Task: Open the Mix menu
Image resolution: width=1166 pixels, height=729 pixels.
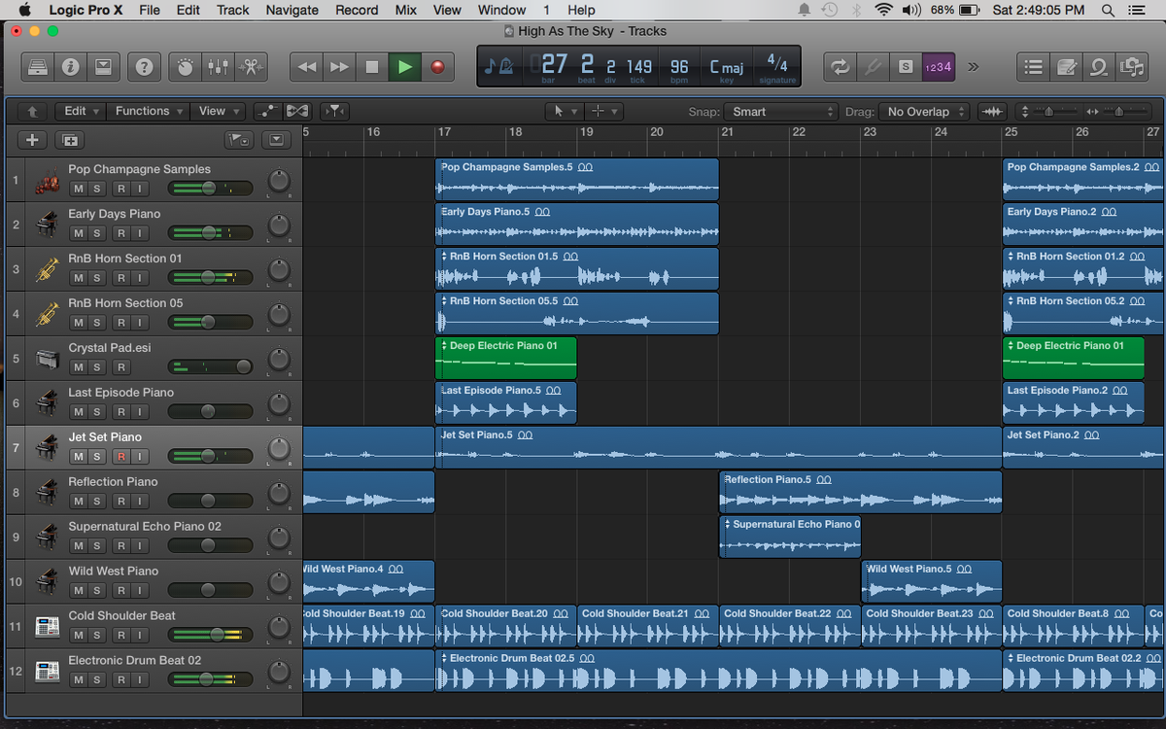Action: click(x=406, y=10)
